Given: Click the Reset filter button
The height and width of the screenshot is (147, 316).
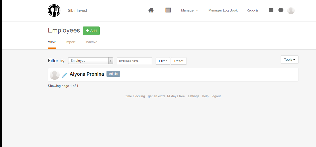Looking at the screenshot, I should (x=179, y=61).
